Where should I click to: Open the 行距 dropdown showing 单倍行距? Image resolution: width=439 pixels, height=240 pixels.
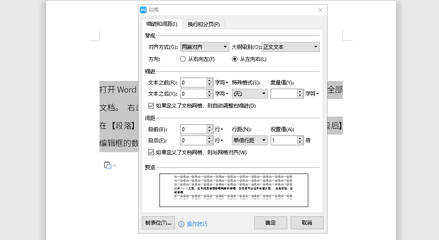pyautogui.click(x=250, y=141)
